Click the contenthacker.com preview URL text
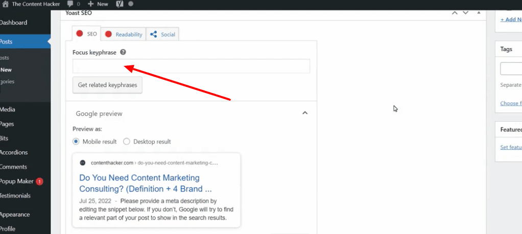 [154, 163]
